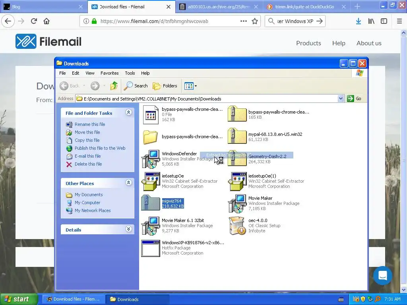Image resolution: width=407 pixels, height=305 pixels.
Task: Switch to the archive.org tab
Action: pos(218,7)
